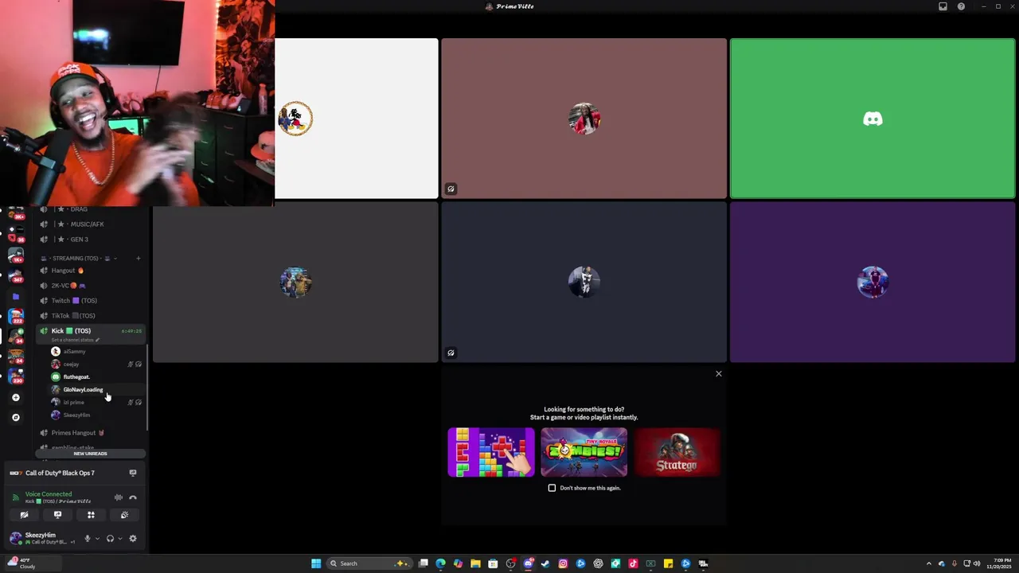
Task: Click the Disconnect from voice phone icon
Action: [x=133, y=497]
